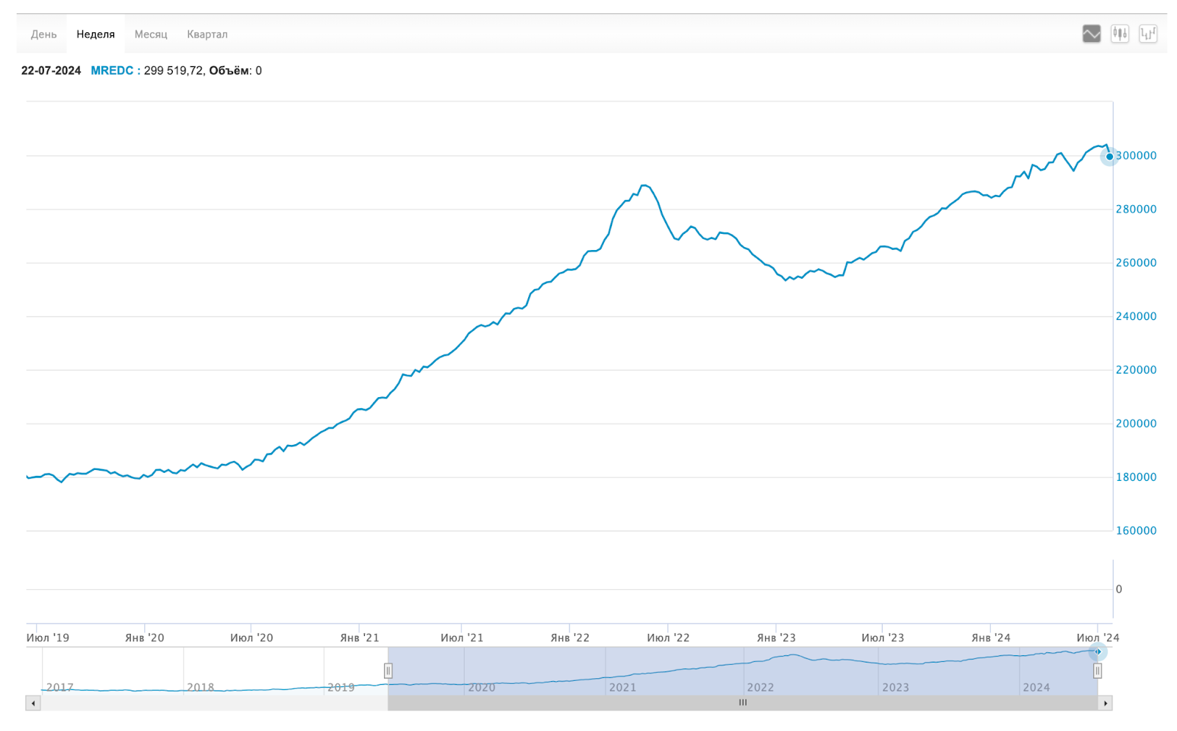The image size is (1177, 731).
Task: Click the MREDC ticker label
Action: 112,71
